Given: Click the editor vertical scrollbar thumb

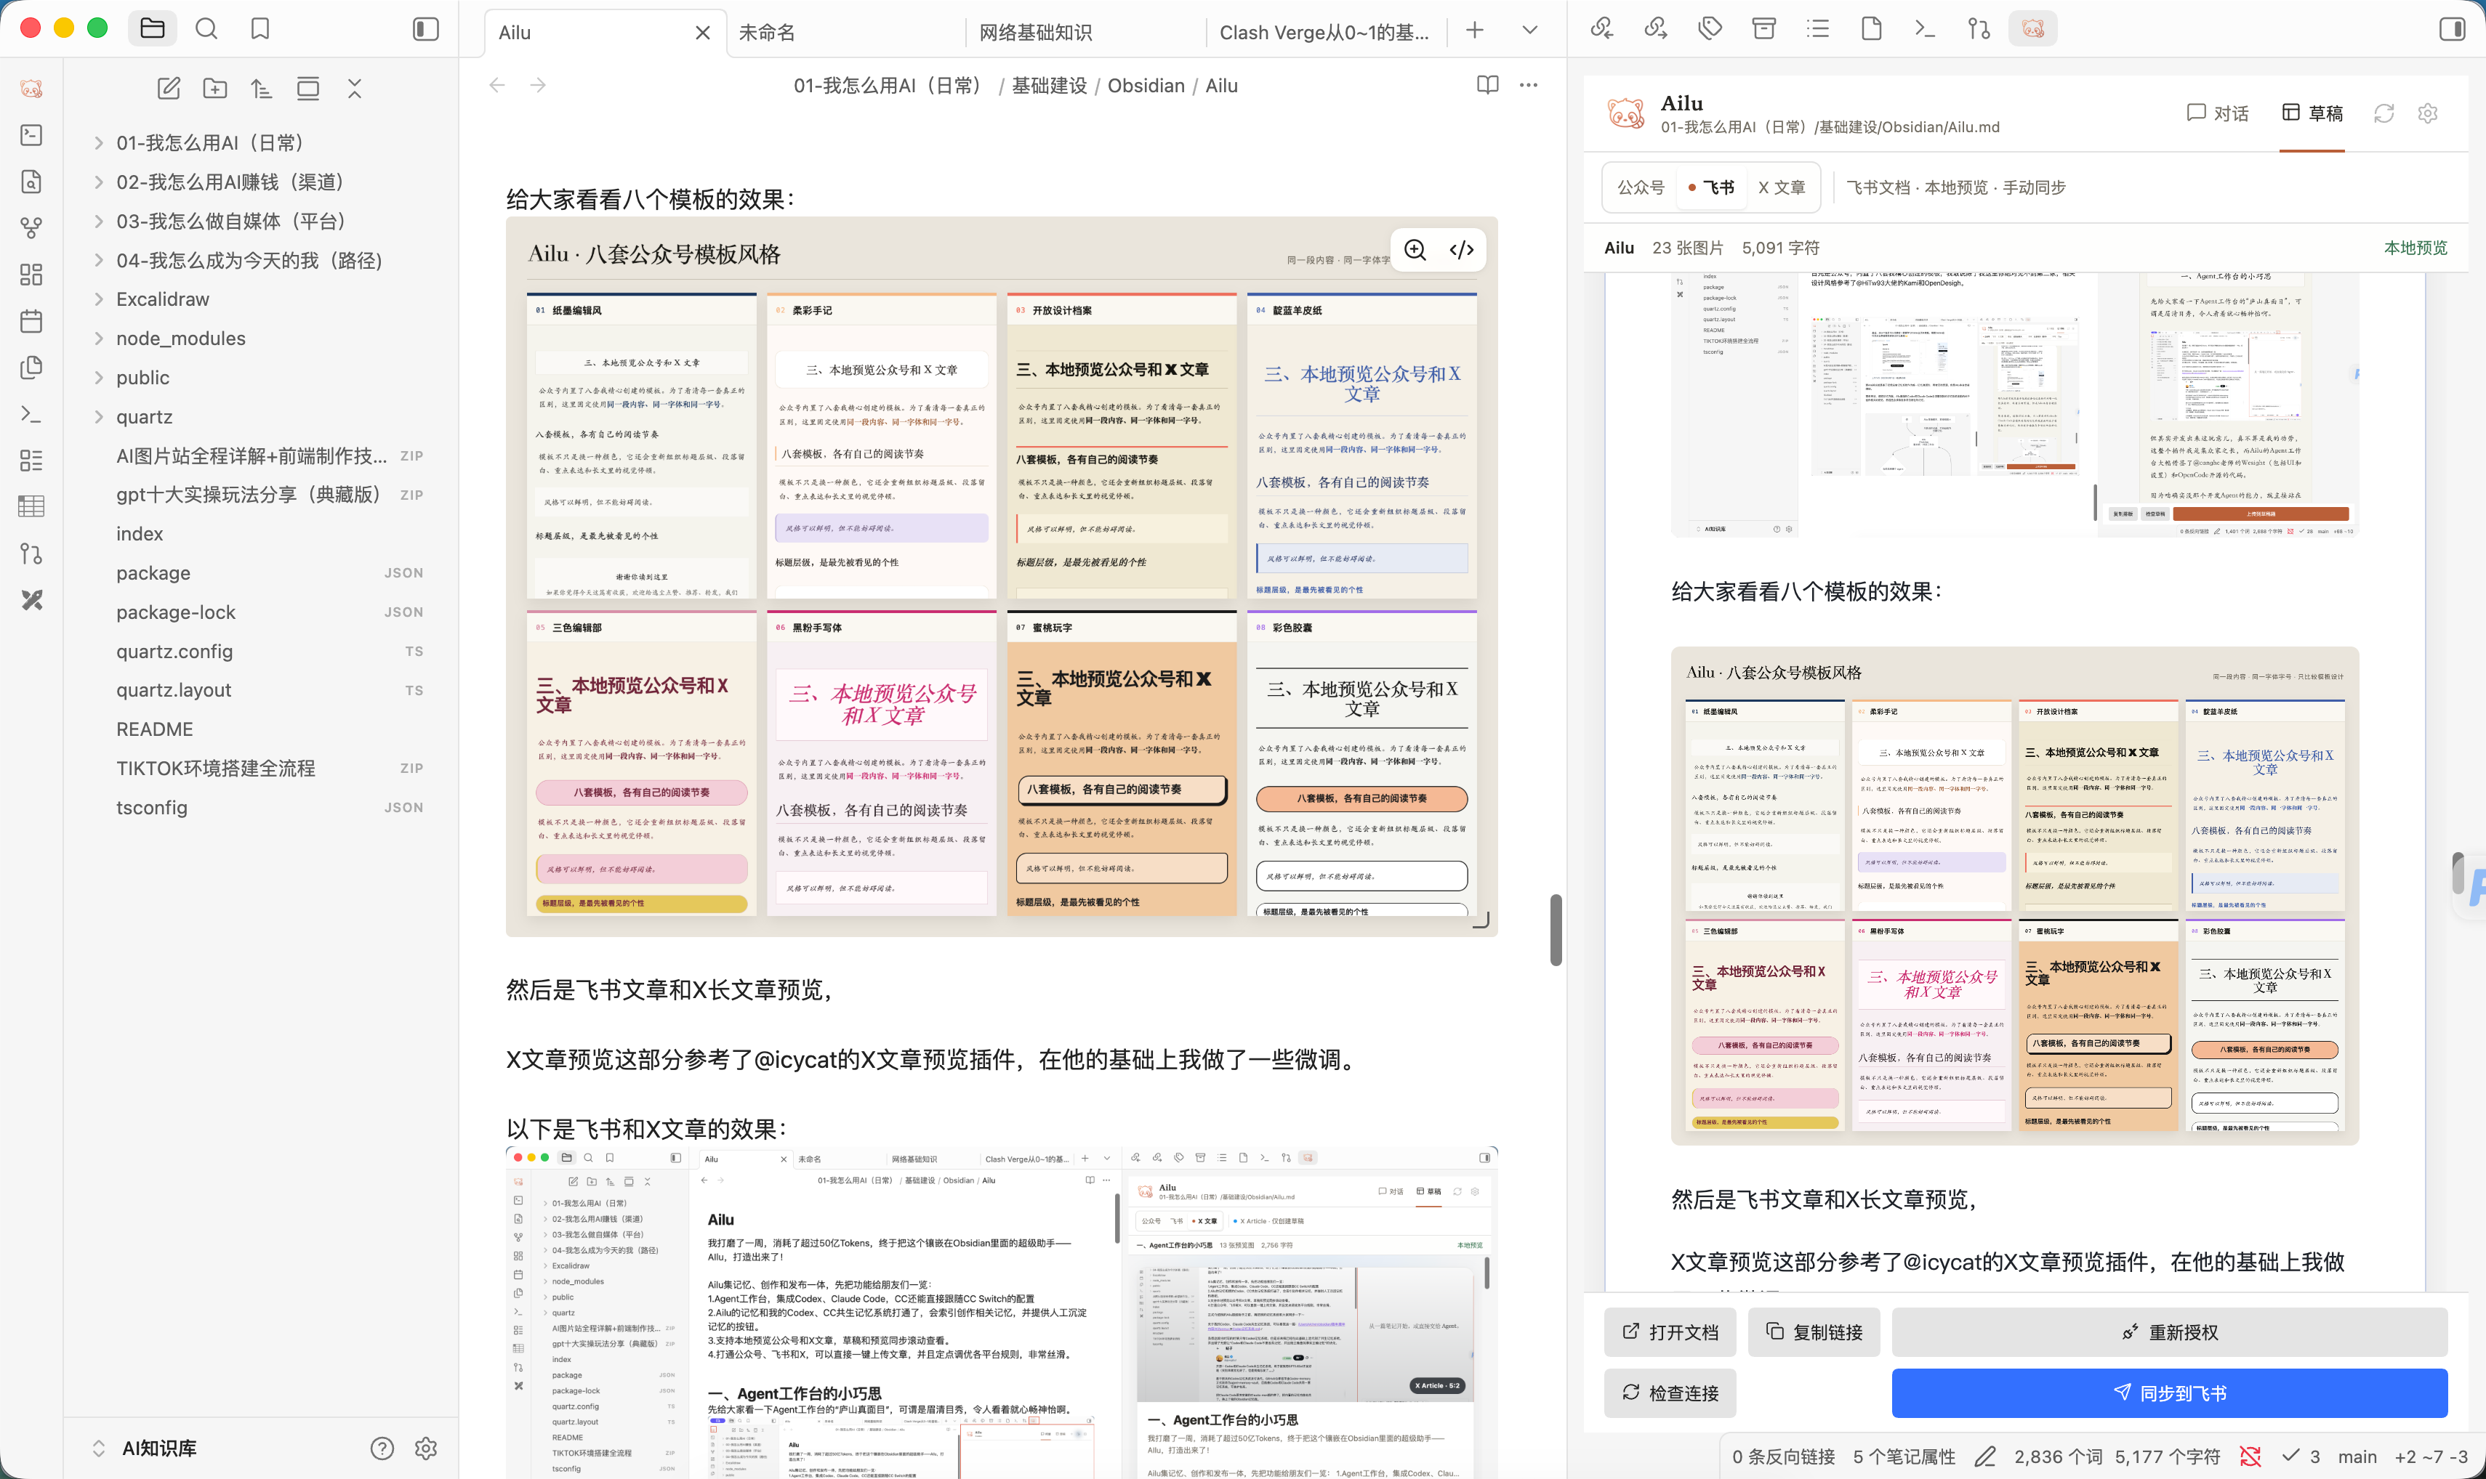Looking at the screenshot, I should coord(1556,931).
